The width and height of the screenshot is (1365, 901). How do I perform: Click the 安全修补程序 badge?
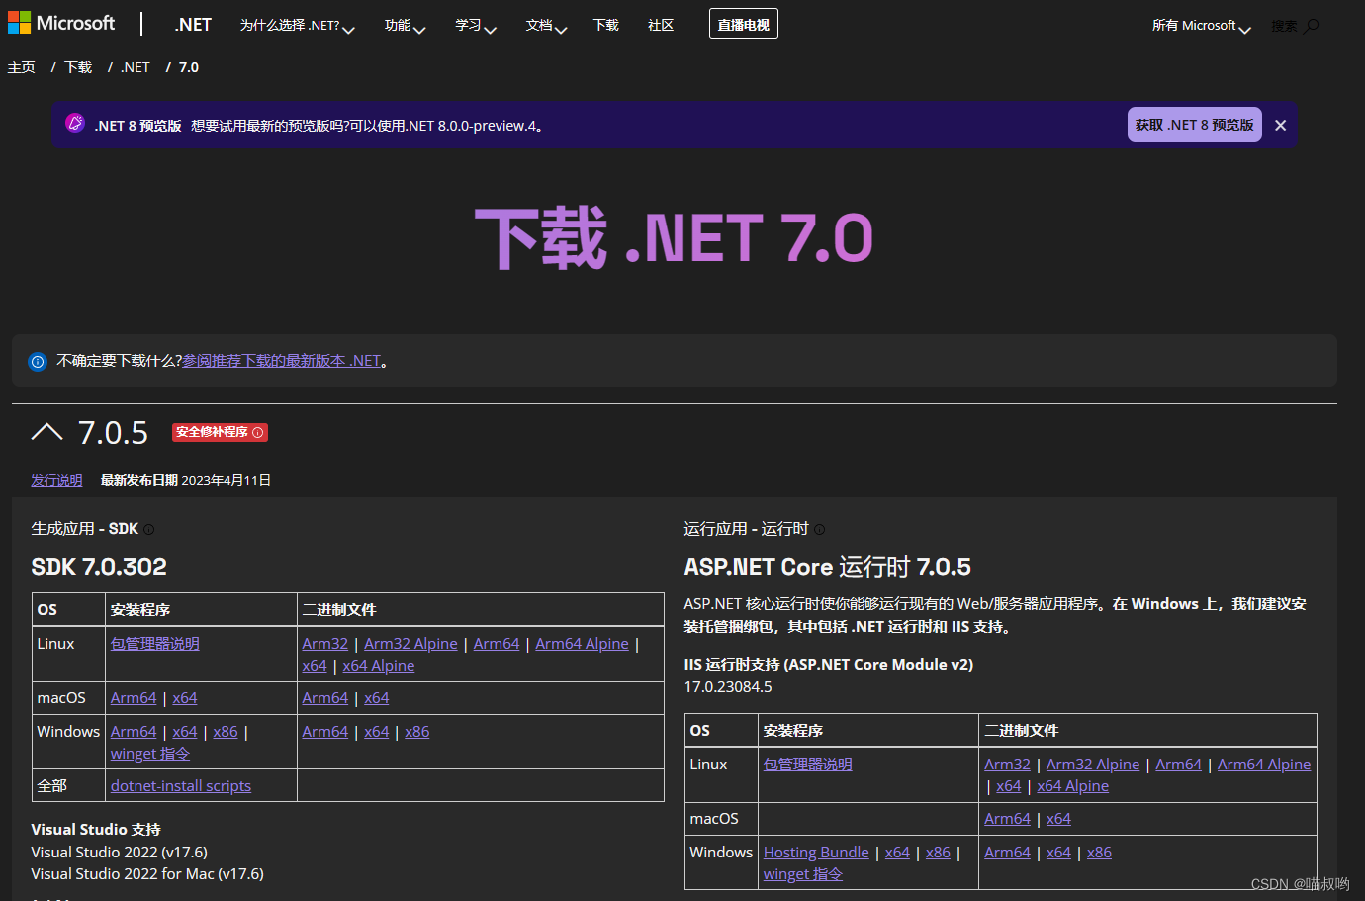tap(220, 432)
